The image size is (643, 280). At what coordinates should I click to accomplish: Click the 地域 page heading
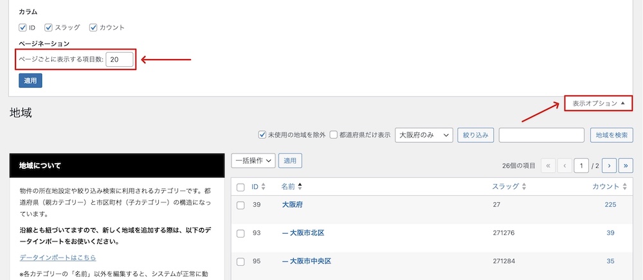(21, 114)
